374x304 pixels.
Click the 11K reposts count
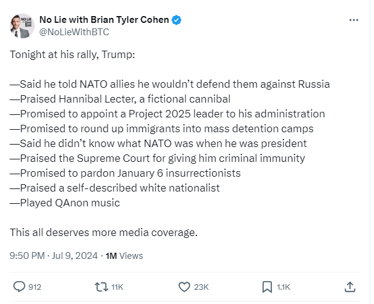(117, 287)
